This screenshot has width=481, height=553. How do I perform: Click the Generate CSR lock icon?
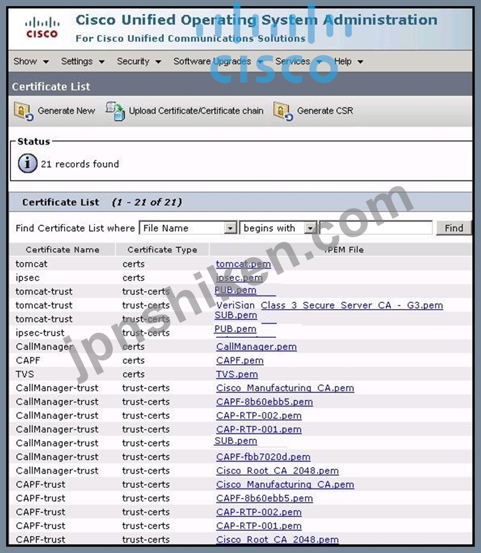point(283,111)
